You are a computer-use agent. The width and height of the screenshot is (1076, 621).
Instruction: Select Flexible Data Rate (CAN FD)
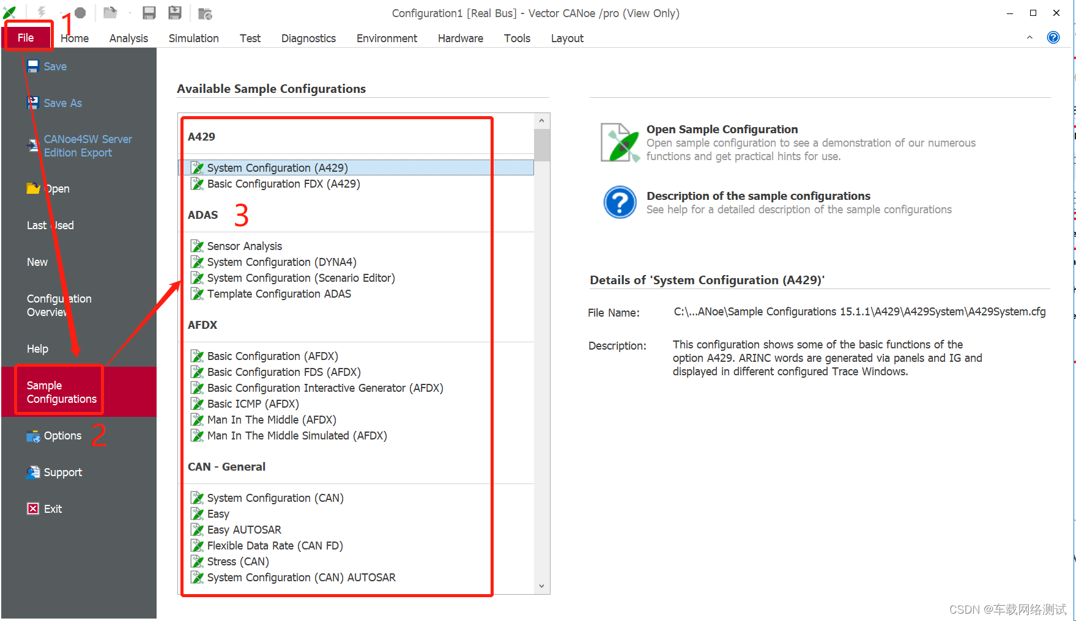click(275, 546)
